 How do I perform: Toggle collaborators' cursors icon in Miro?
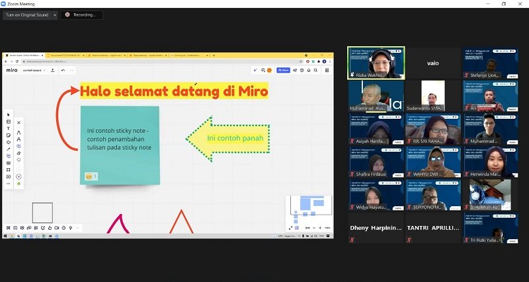(256, 70)
